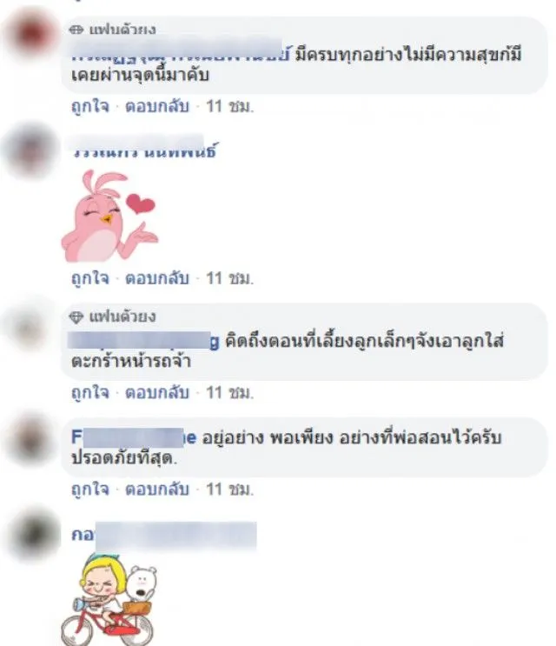Like the pink bird sticker comment
Screen dimensions: 556x646
90,278
